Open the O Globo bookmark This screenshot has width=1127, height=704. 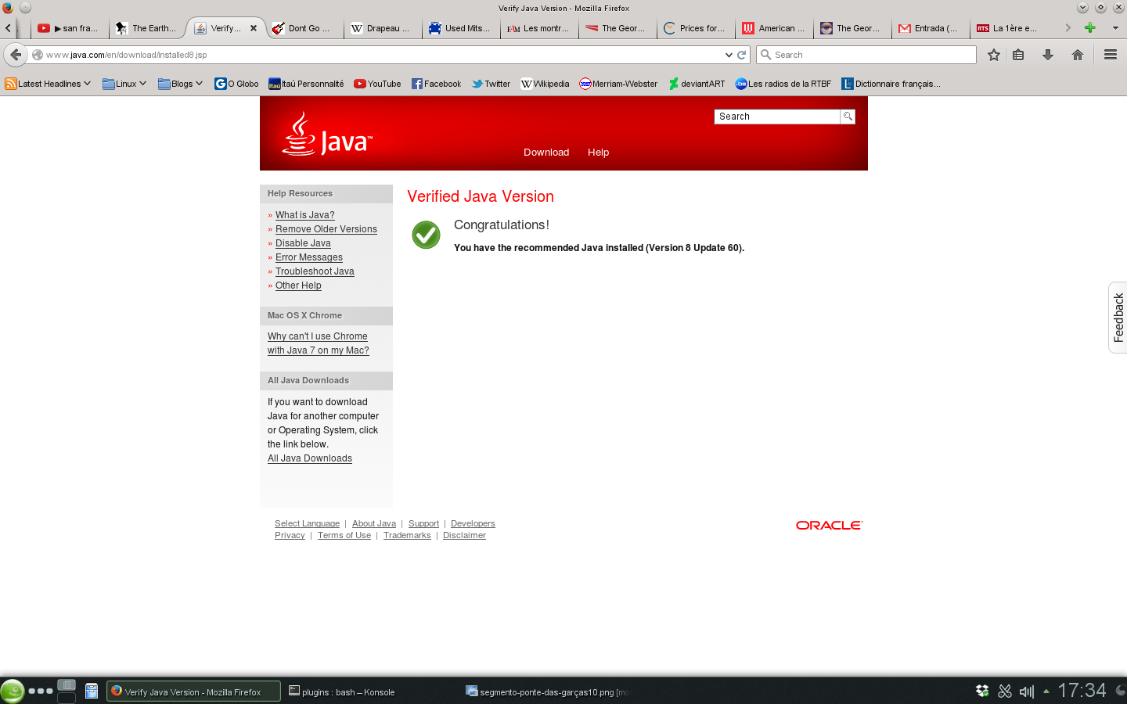tap(236, 84)
